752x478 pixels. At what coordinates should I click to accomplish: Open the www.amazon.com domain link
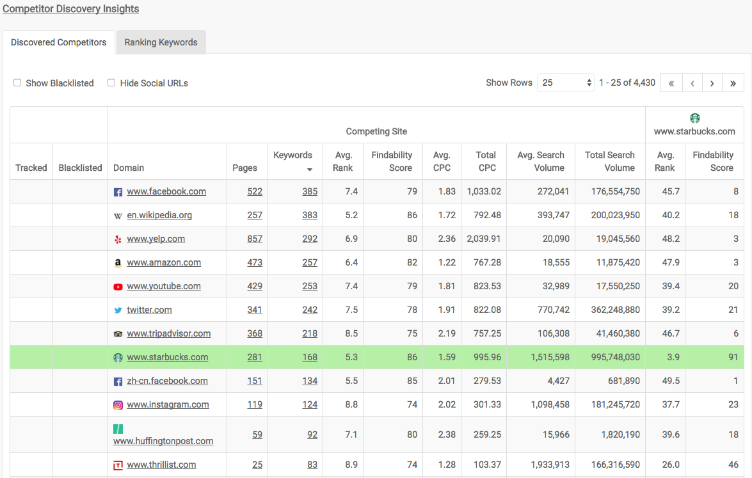click(x=164, y=262)
